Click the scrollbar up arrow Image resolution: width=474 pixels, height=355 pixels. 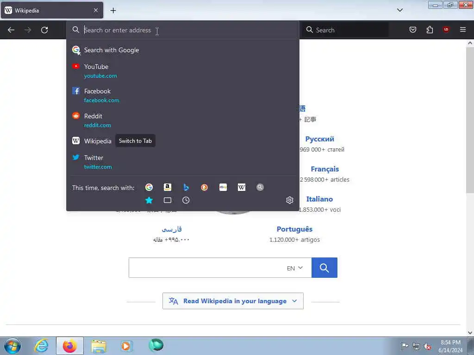tap(470, 43)
